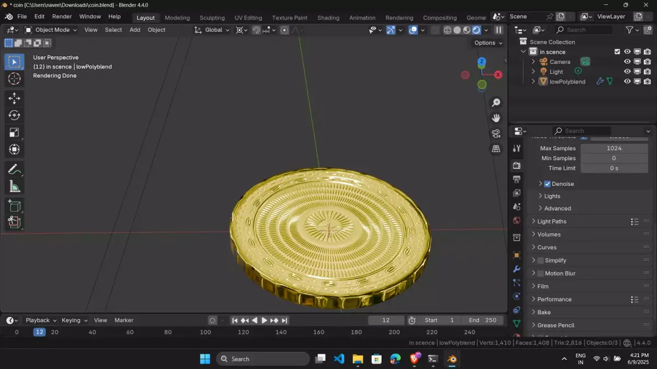The image size is (657, 369).
Task: Toggle show overlays button
Action: (x=413, y=30)
